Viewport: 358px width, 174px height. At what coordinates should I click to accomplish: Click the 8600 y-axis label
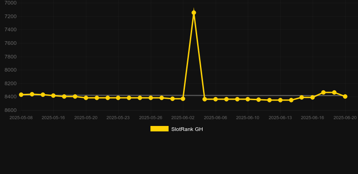tap(10, 110)
